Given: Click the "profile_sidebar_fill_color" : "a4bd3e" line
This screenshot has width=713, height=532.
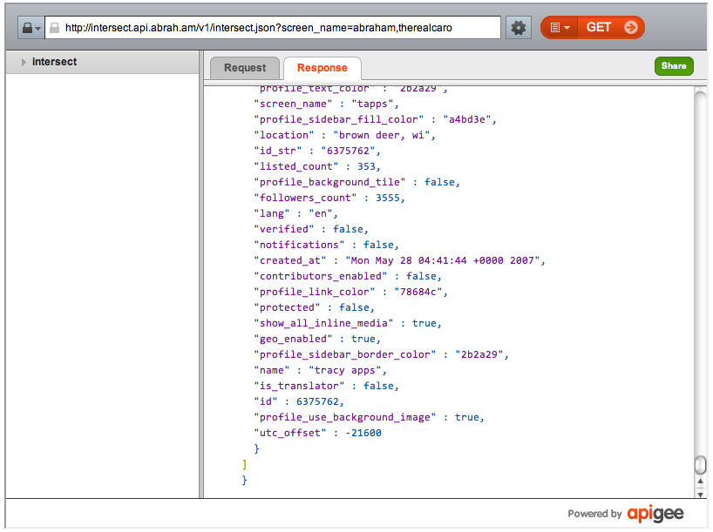Looking at the screenshot, I should coord(375,119).
